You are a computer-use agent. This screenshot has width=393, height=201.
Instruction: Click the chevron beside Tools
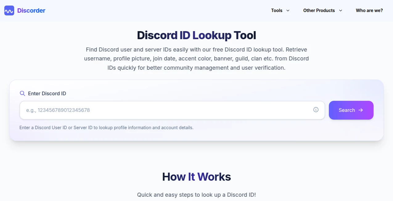[288, 10]
